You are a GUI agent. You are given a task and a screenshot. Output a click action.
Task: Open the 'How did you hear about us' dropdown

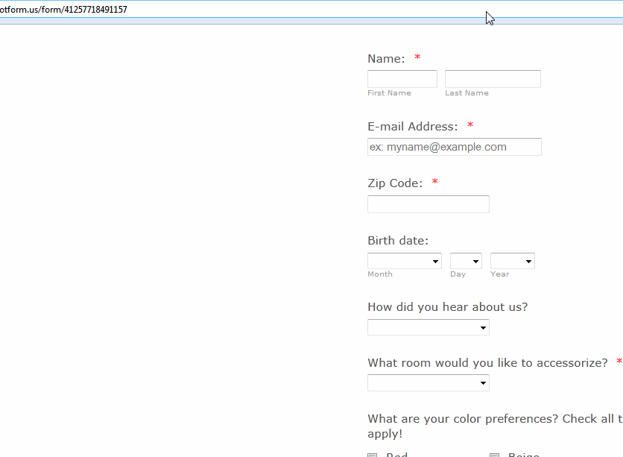point(428,327)
